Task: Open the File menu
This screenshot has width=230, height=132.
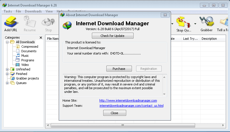Action: click(18, 11)
